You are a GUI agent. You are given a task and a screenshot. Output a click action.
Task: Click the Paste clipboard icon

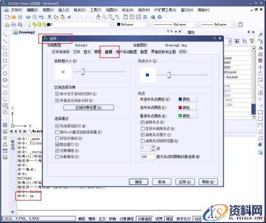[62, 17]
